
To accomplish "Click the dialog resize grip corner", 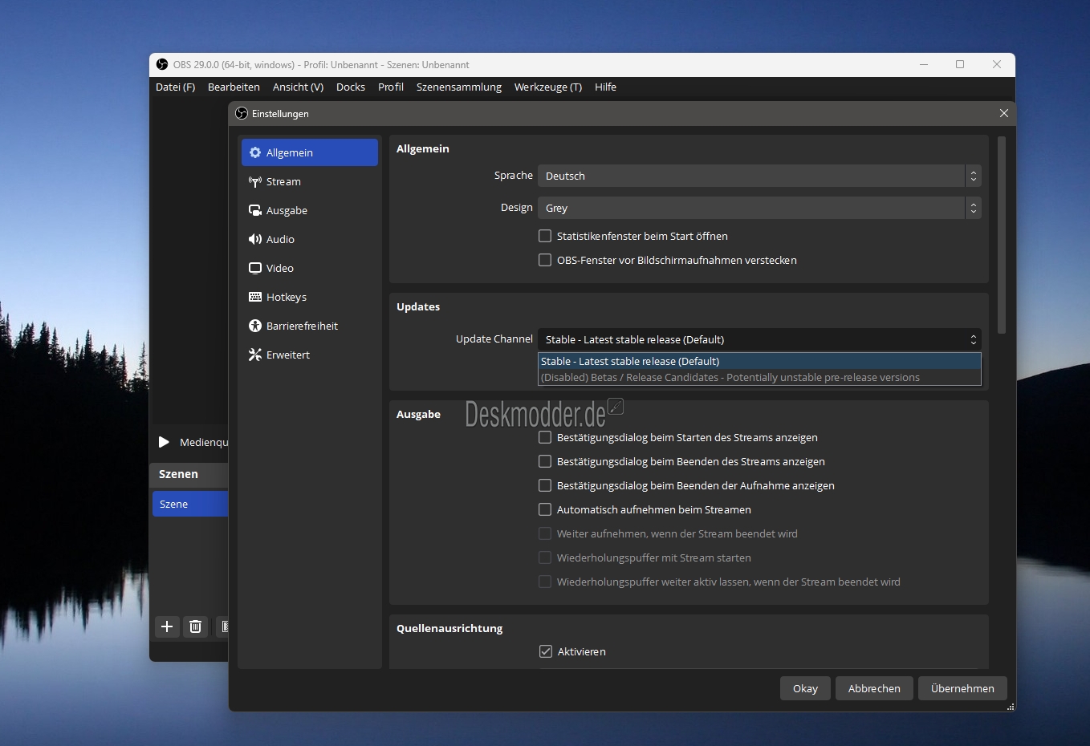I will click(x=1011, y=707).
